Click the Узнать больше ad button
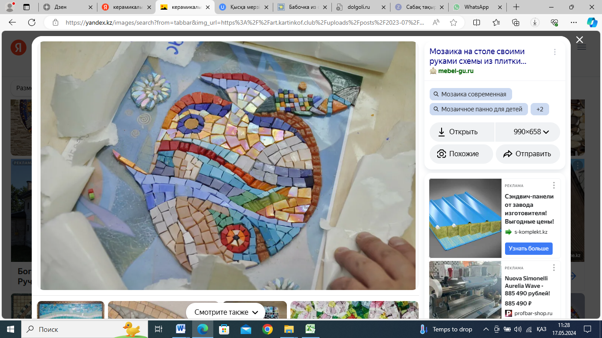This screenshot has width=602, height=338. point(529,248)
